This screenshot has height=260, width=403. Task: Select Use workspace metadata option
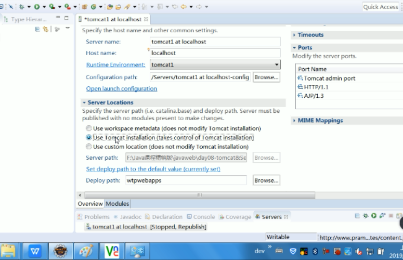coord(88,128)
